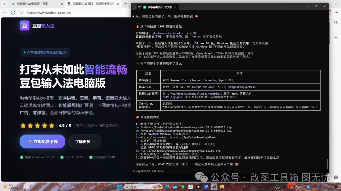Click the 兼容 Windows 7/10/11 checkmark
341x191 pixels.
tap(22, 157)
